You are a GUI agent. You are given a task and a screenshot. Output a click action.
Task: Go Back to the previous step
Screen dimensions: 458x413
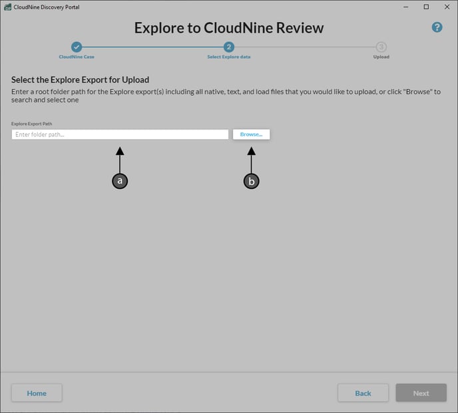(363, 393)
